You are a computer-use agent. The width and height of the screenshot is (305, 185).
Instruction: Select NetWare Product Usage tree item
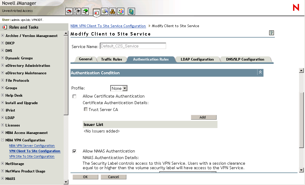(x=25, y=171)
